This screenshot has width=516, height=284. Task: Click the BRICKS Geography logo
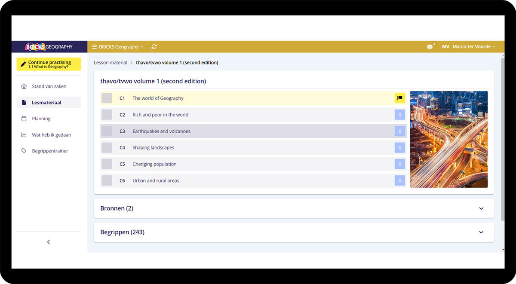click(x=49, y=47)
